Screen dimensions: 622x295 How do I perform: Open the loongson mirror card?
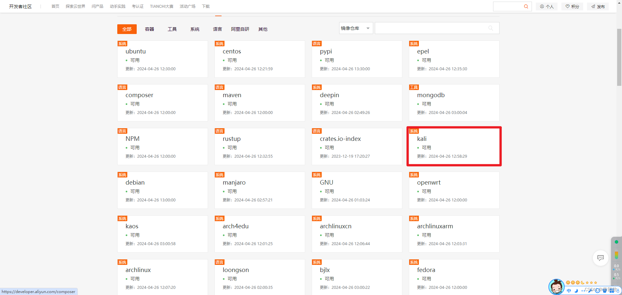[x=259, y=277]
